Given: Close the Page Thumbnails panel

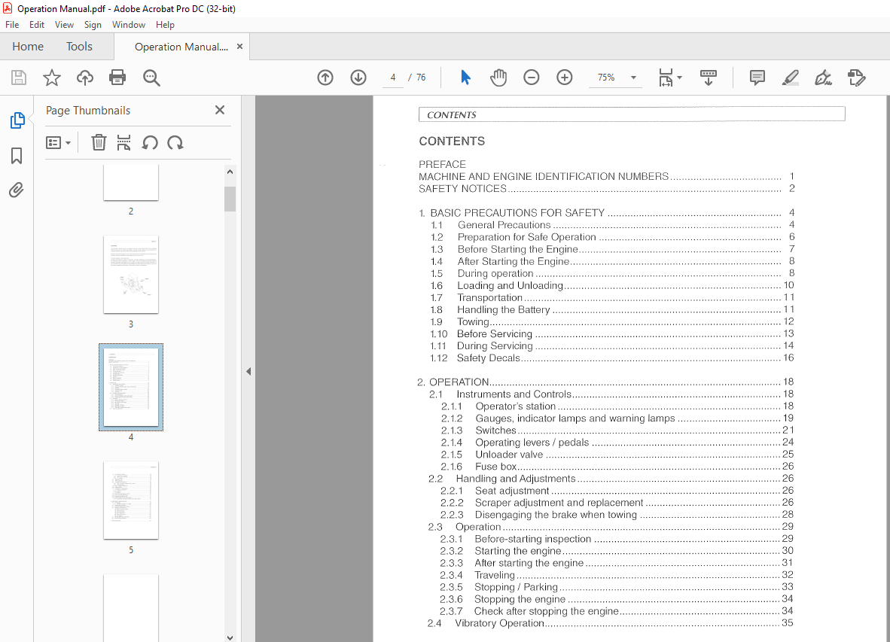Looking at the screenshot, I should click(x=220, y=110).
